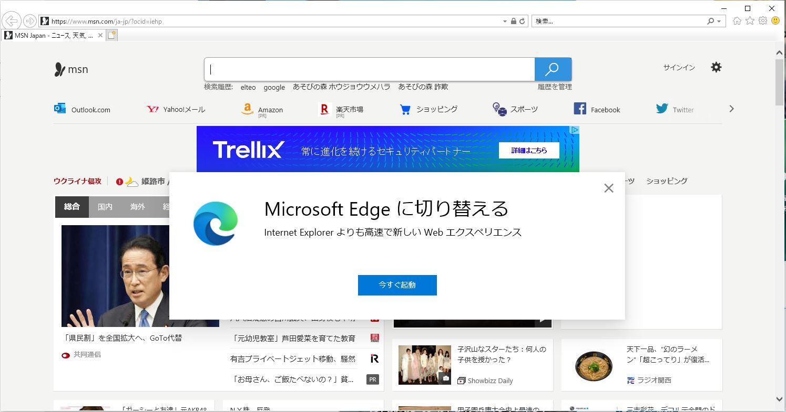The width and height of the screenshot is (786, 412).
Task: Open 「元幼児教室」芦田愛菜 article
Action: tap(293, 339)
